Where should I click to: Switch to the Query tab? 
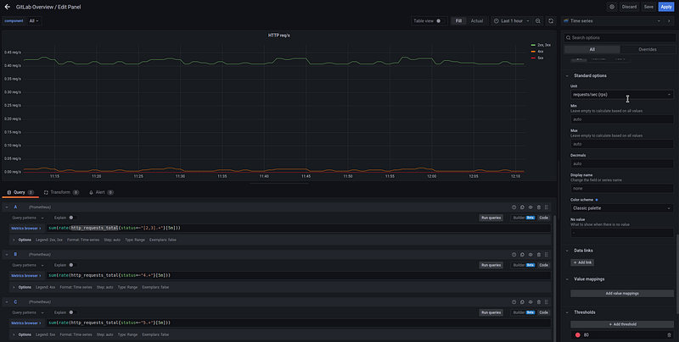(20, 192)
